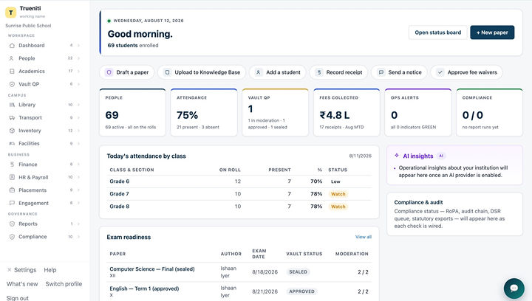Viewport: 532px width, 301px height.
Task: Open the People 69 summary card
Action: pyautogui.click(x=132, y=112)
